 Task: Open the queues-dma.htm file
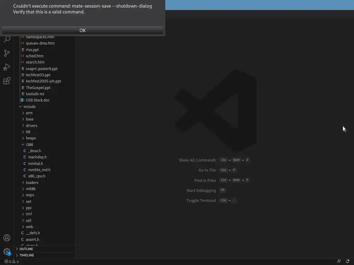click(45, 43)
